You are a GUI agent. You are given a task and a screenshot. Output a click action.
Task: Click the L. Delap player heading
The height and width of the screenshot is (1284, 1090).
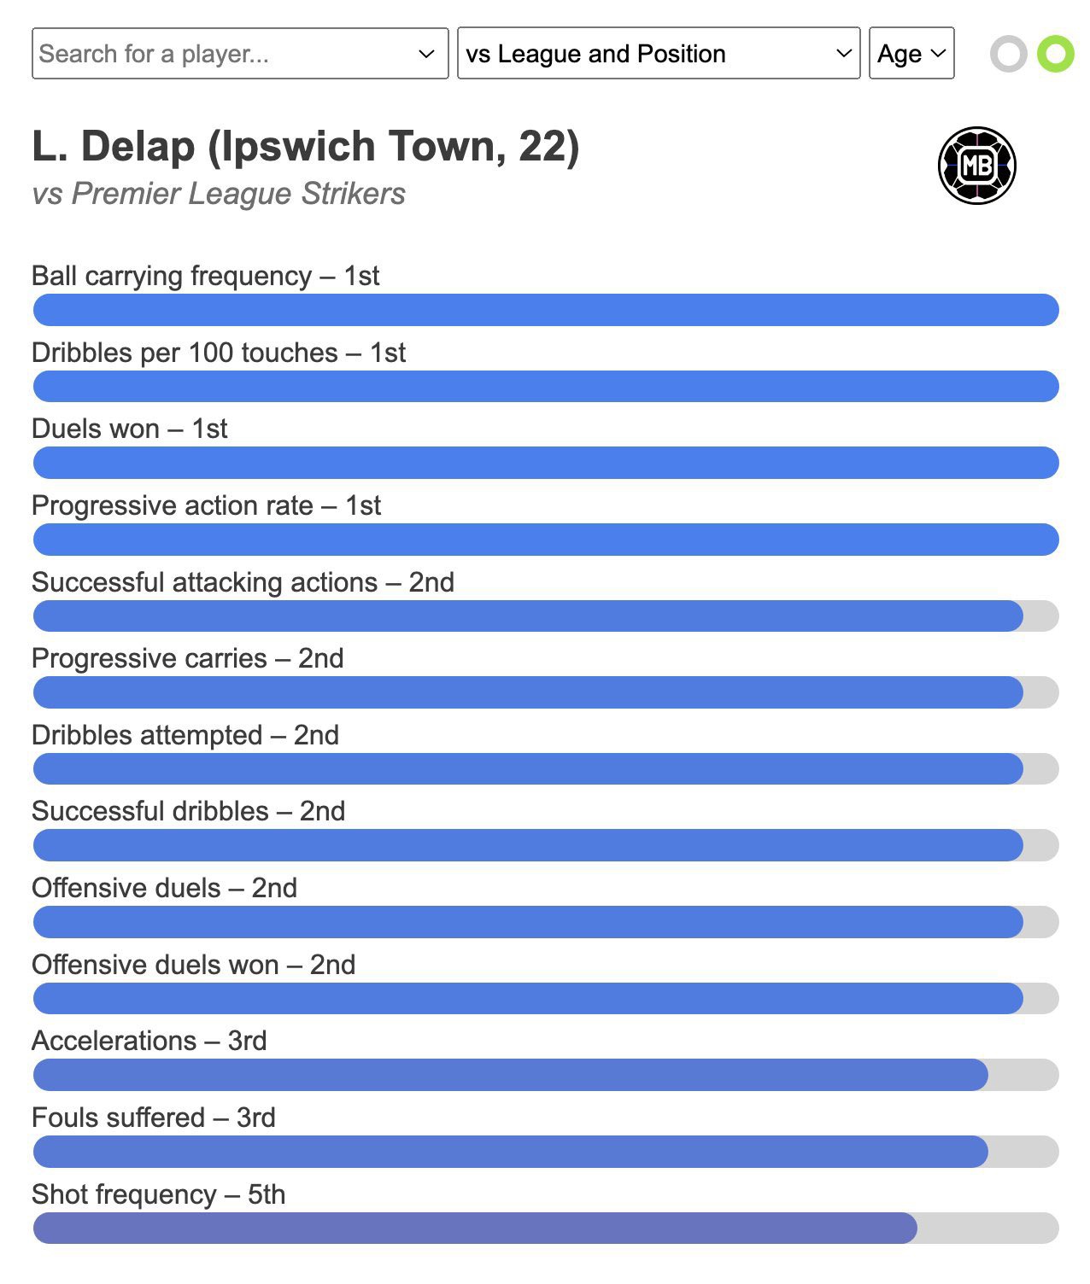tap(306, 147)
